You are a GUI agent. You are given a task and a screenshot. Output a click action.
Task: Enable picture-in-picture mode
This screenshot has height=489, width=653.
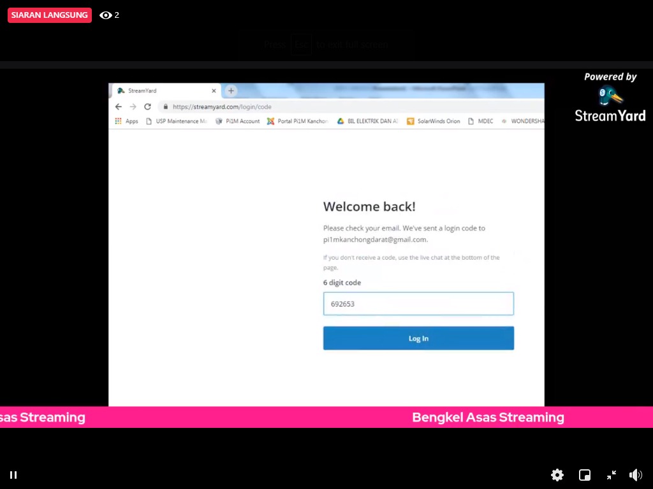coord(584,475)
